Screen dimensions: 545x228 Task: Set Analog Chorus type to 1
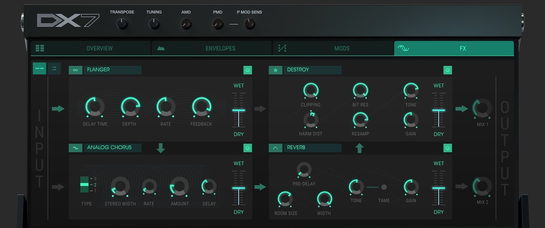point(95,191)
